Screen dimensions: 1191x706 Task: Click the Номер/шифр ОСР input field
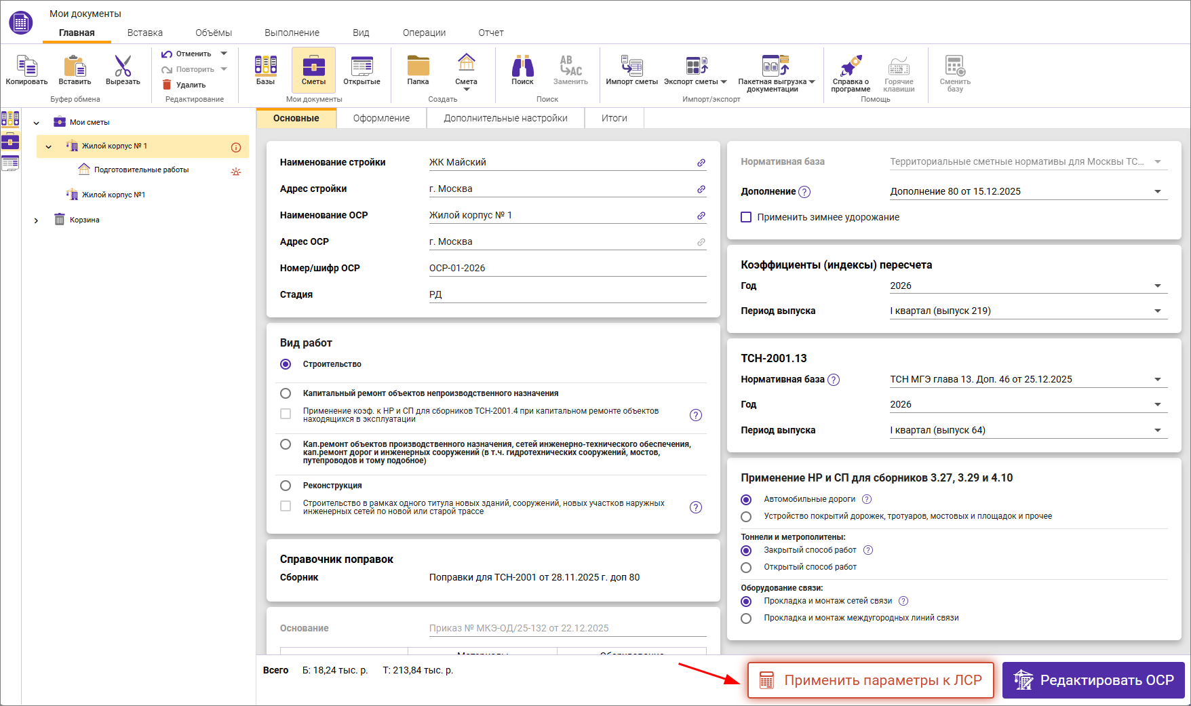pos(567,268)
